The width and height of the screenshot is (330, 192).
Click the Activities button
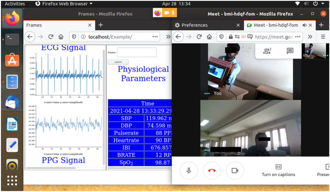click(14, 3)
